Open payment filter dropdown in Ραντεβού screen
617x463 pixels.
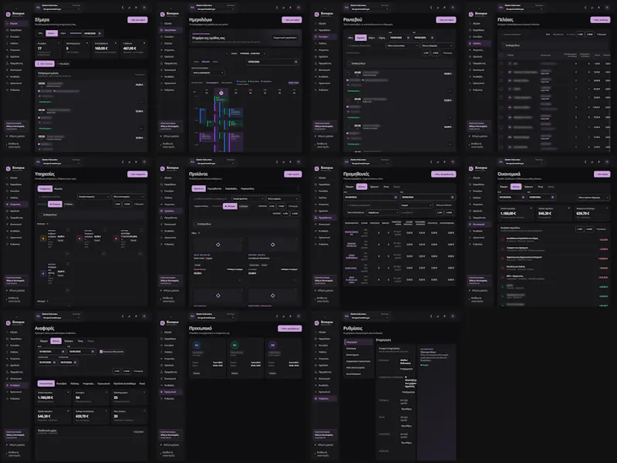click(437, 46)
